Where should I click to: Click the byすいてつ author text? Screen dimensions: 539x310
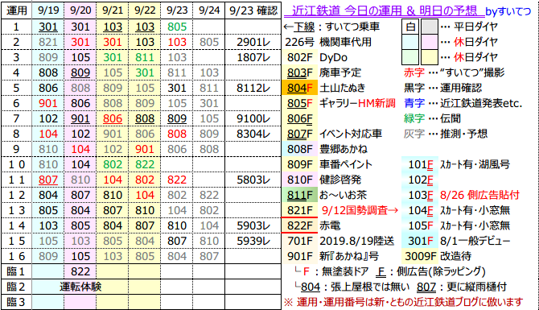[508, 11]
